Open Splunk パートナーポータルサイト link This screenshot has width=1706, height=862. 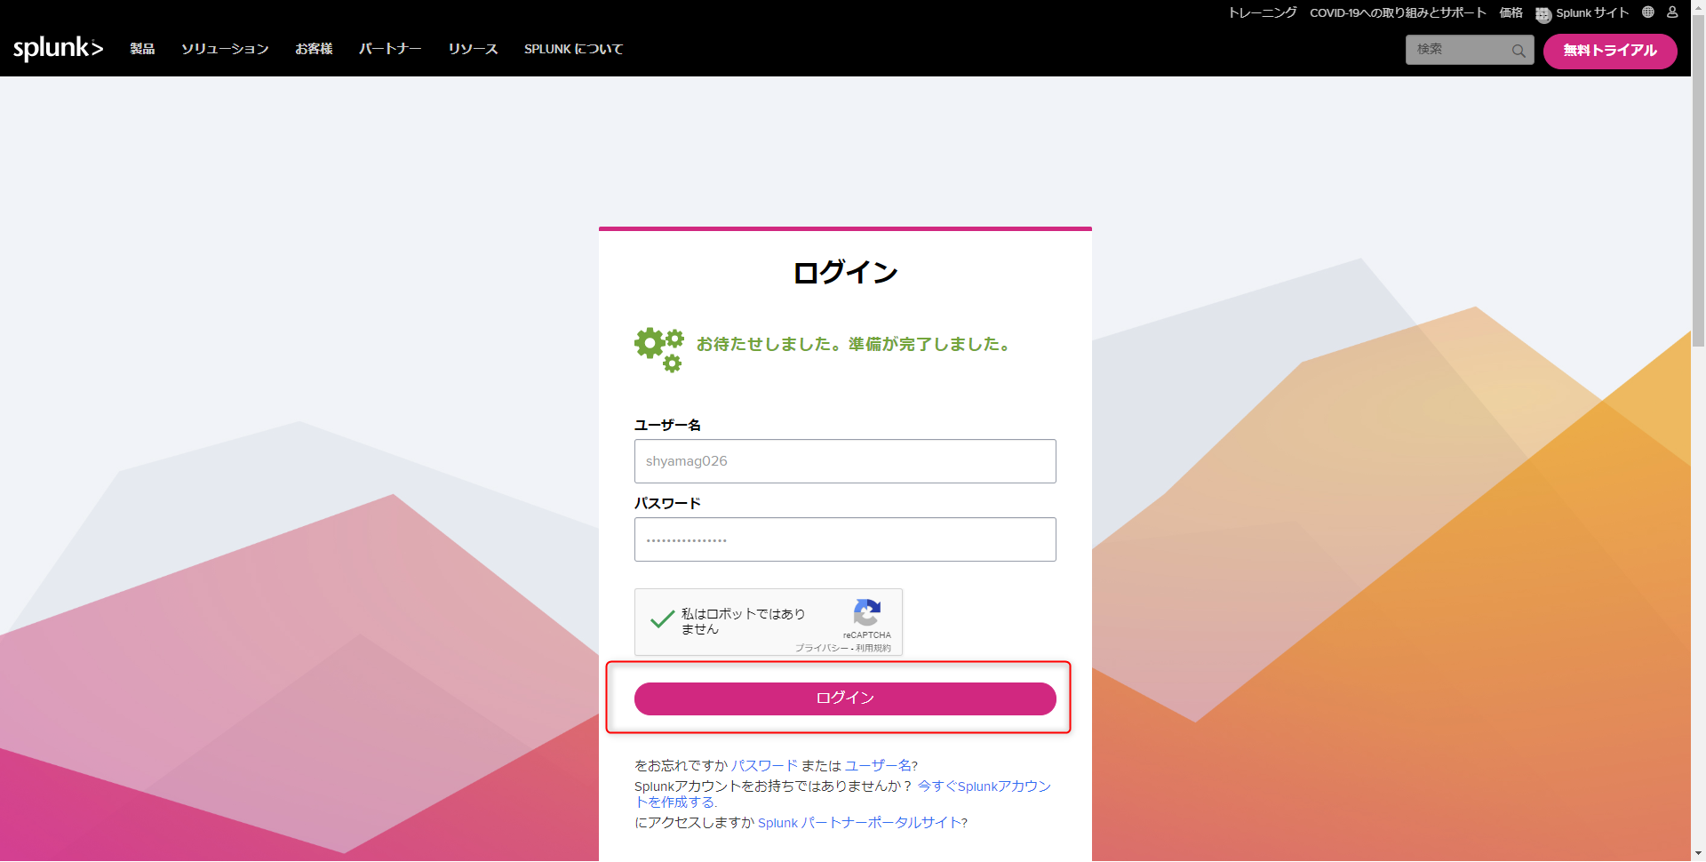click(859, 823)
